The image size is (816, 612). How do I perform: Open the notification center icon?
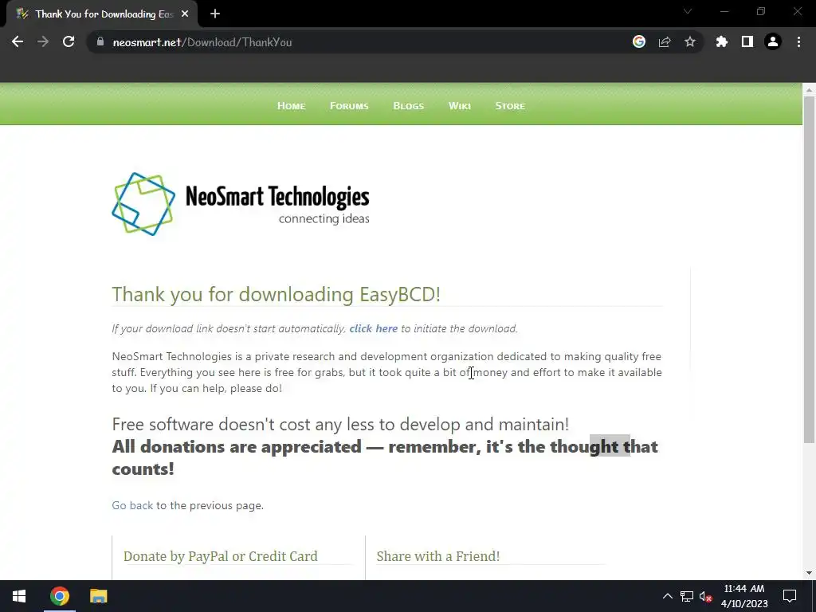tap(790, 596)
